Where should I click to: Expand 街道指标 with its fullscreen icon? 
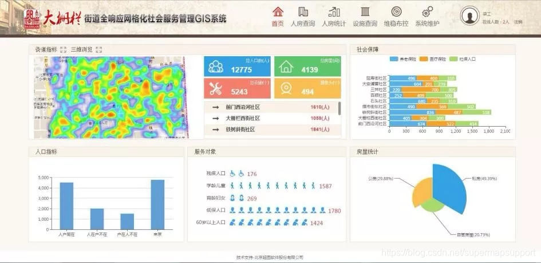pos(63,49)
